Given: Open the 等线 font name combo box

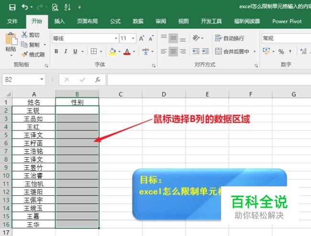Looking at the screenshot, I should tap(85, 38).
